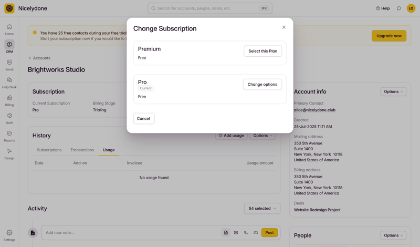Screen dimensions: 420x247
Task: Click the Date column header
Action: 39,163
